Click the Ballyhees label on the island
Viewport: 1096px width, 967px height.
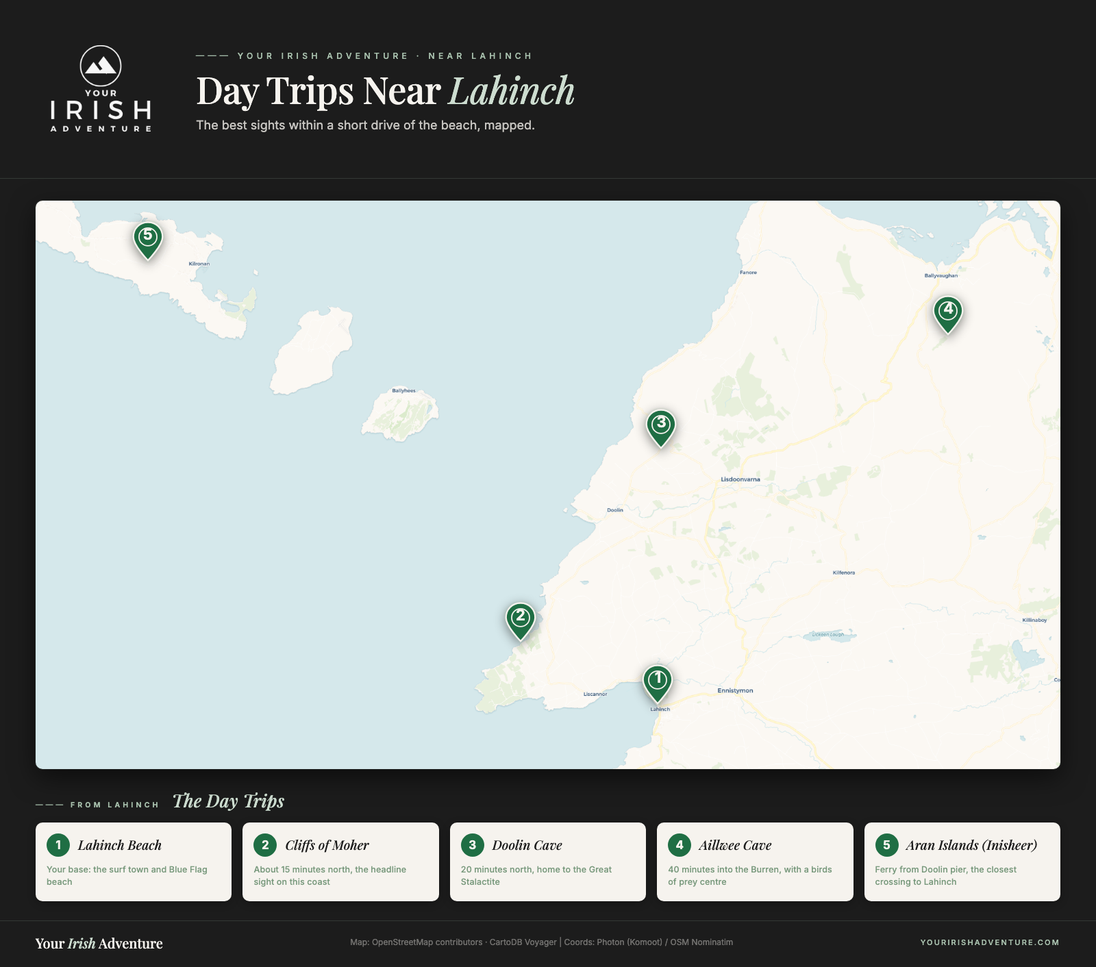404,390
